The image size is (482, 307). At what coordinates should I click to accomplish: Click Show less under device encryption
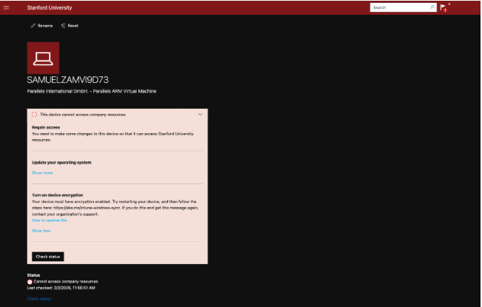tap(41, 231)
